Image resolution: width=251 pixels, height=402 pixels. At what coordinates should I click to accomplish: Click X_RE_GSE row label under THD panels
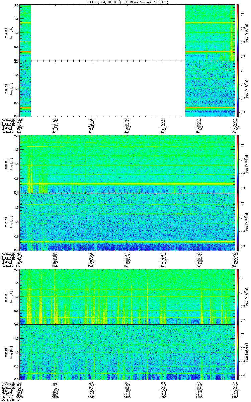click(x=8, y=254)
